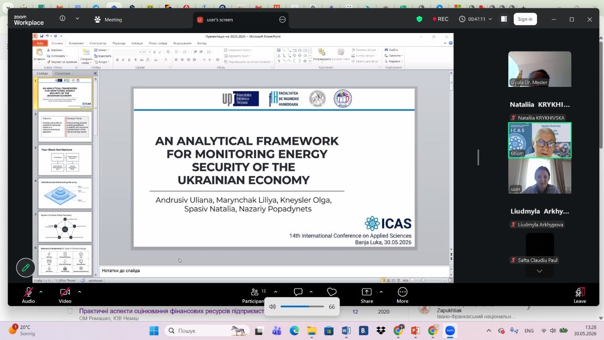Adjust the volume slider showing 66
The width and height of the screenshot is (604, 340).
[x=302, y=307]
